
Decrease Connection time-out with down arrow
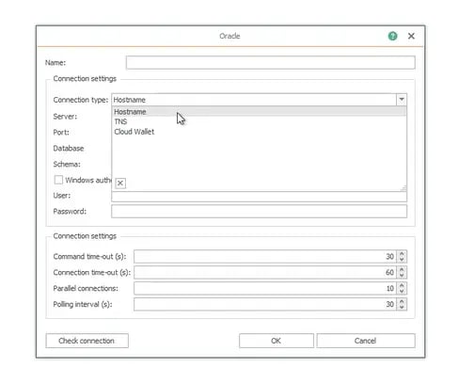pos(402,276)
